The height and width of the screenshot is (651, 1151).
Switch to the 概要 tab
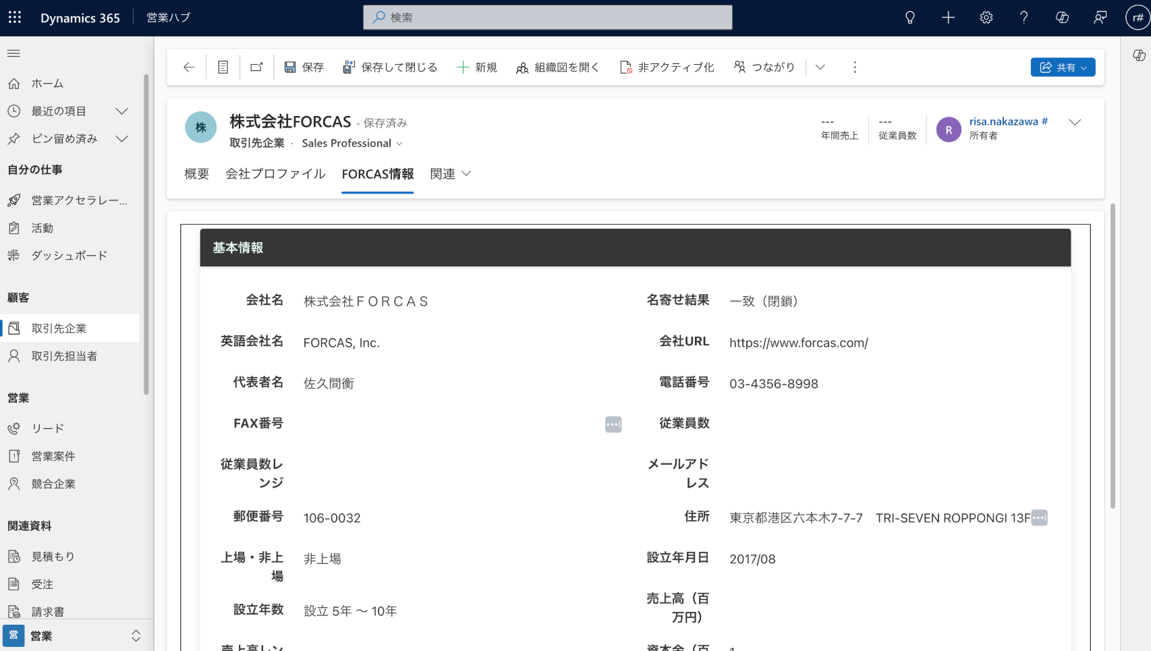click(x=196, y=174)
